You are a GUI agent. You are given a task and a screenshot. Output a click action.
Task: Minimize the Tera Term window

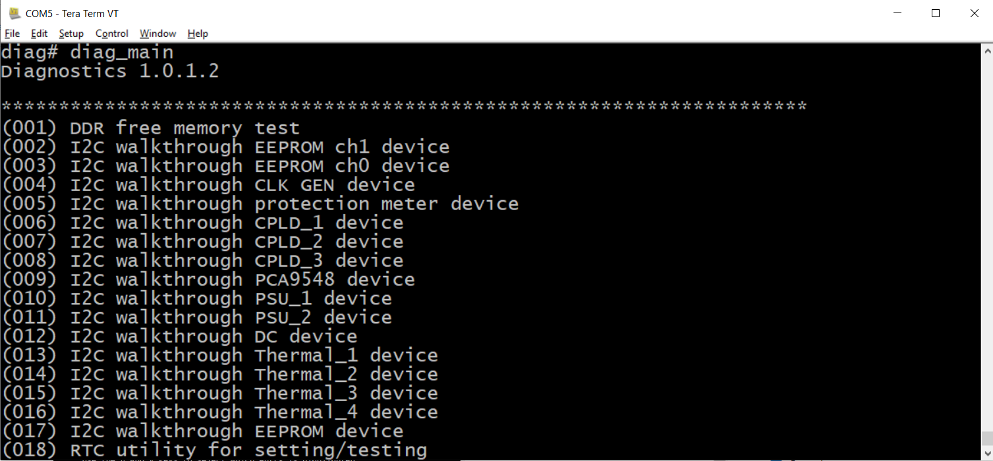[x=896, y=13]
